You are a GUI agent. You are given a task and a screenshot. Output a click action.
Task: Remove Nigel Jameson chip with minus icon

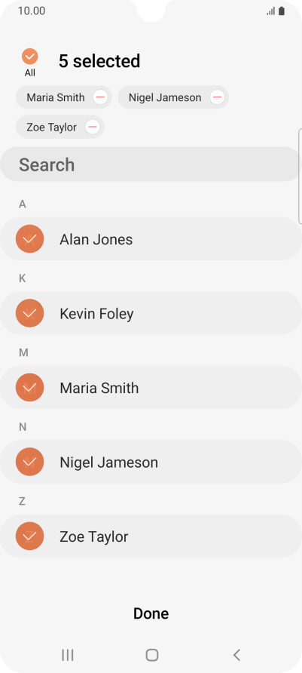217,97
